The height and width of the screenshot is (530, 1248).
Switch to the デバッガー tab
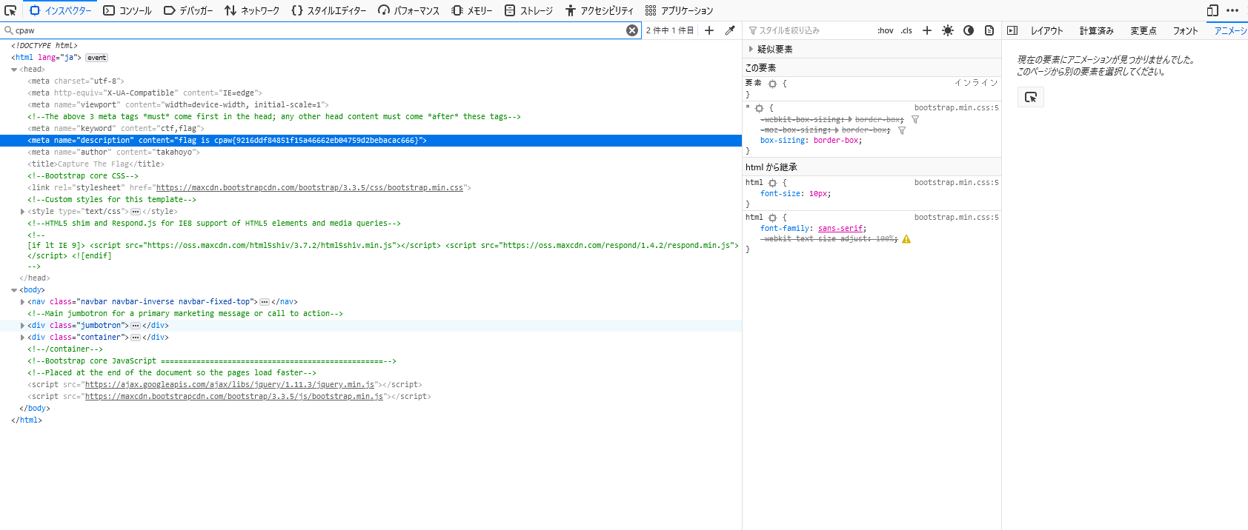188,10
